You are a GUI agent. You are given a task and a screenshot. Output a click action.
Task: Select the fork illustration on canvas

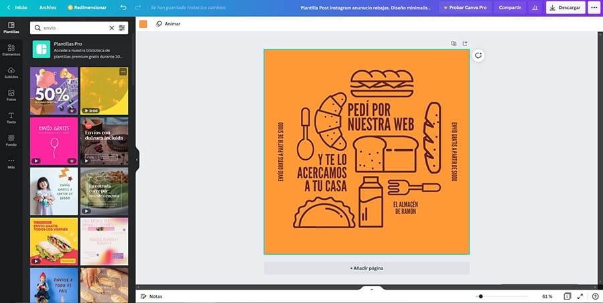point(414,187)
